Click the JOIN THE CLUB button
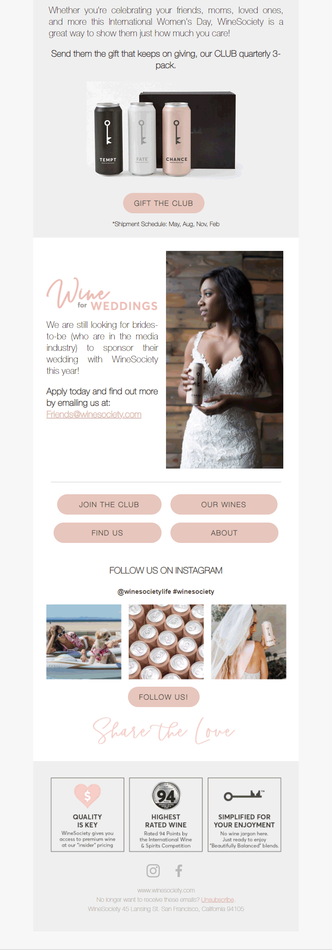 click(x=109, y=504)
